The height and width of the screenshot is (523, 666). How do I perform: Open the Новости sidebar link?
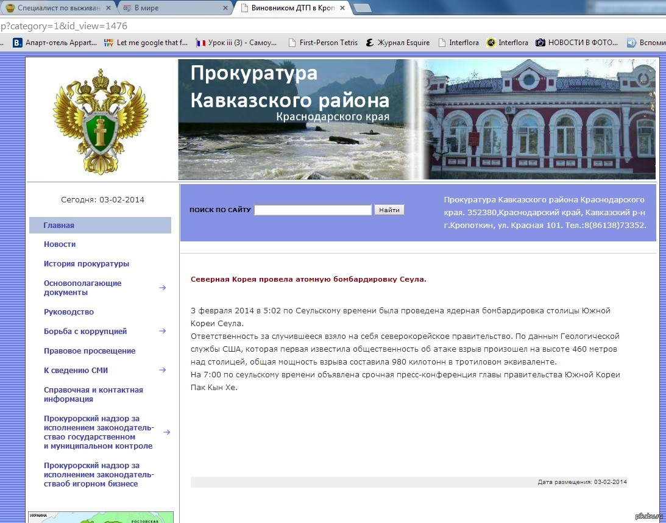(x=60, y=244)
